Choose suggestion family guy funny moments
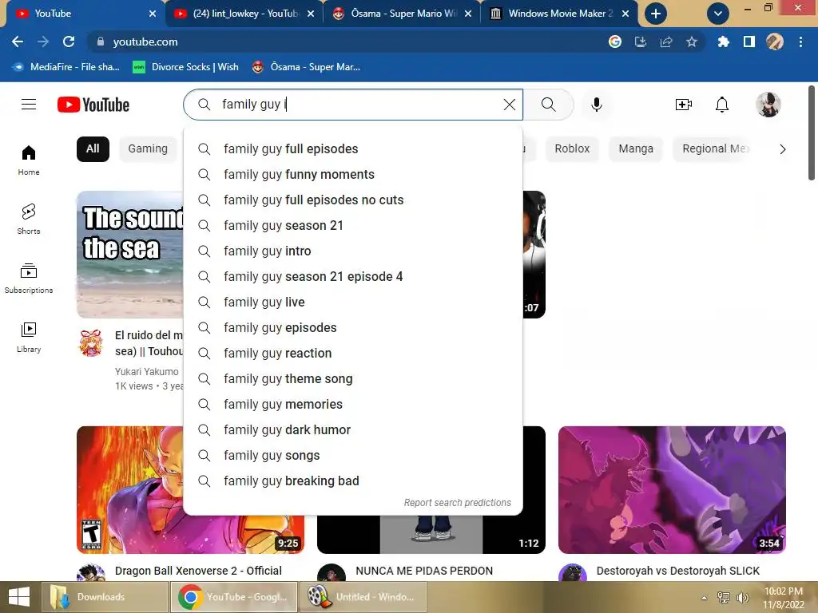 (353, 175)
